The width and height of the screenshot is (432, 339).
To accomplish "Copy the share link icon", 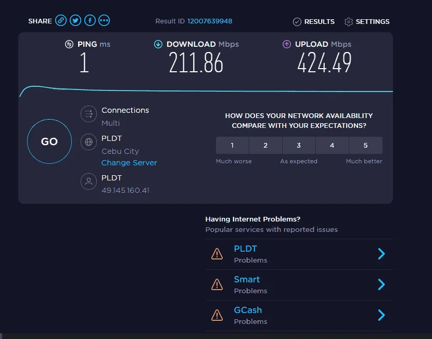I will click(61, 21).
